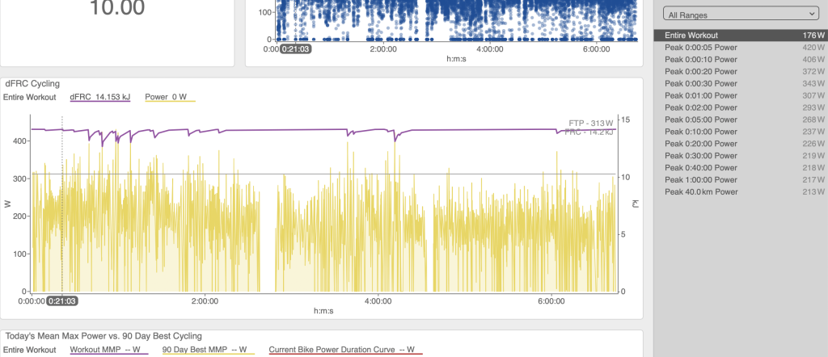The width and height of the screenshot is (828, 357).
Task: Click the 6:00:00 tick on dFRC chart
Action: [551, 301]
